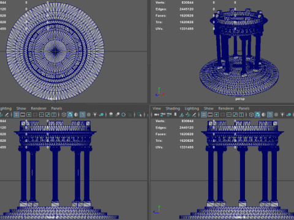Enable Smooth Shade All in bottom-right panel

click(257, 115)
